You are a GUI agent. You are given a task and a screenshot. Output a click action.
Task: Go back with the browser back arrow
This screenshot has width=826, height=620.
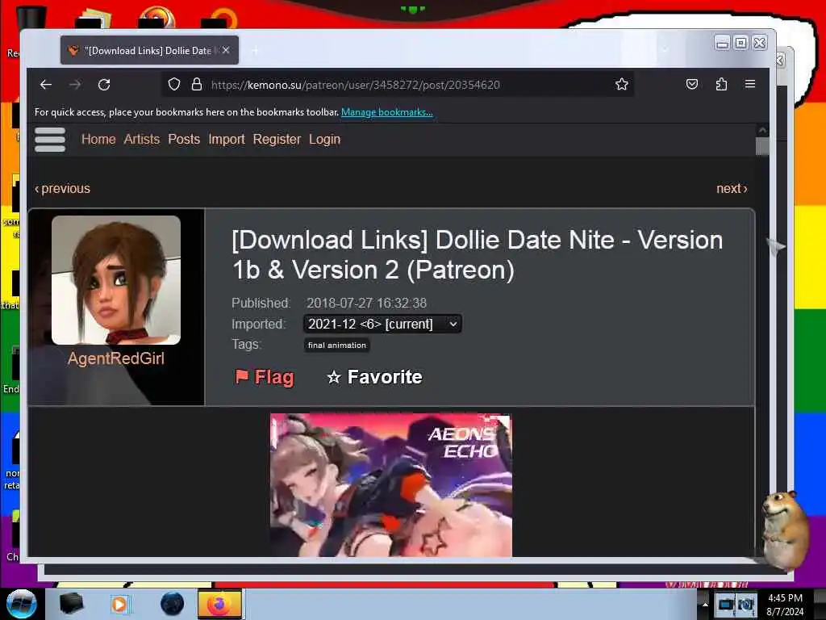click(46, 84)
